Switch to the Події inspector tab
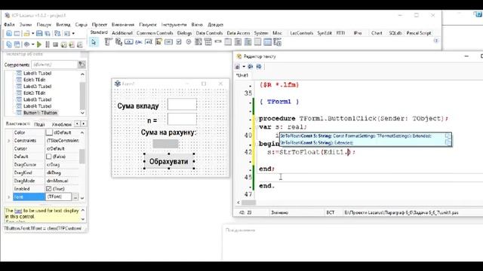The image size is (483, 271). [39, 124]
